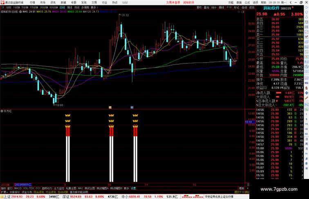
Task: Open the 行情 menu
Action: (33, 2)
